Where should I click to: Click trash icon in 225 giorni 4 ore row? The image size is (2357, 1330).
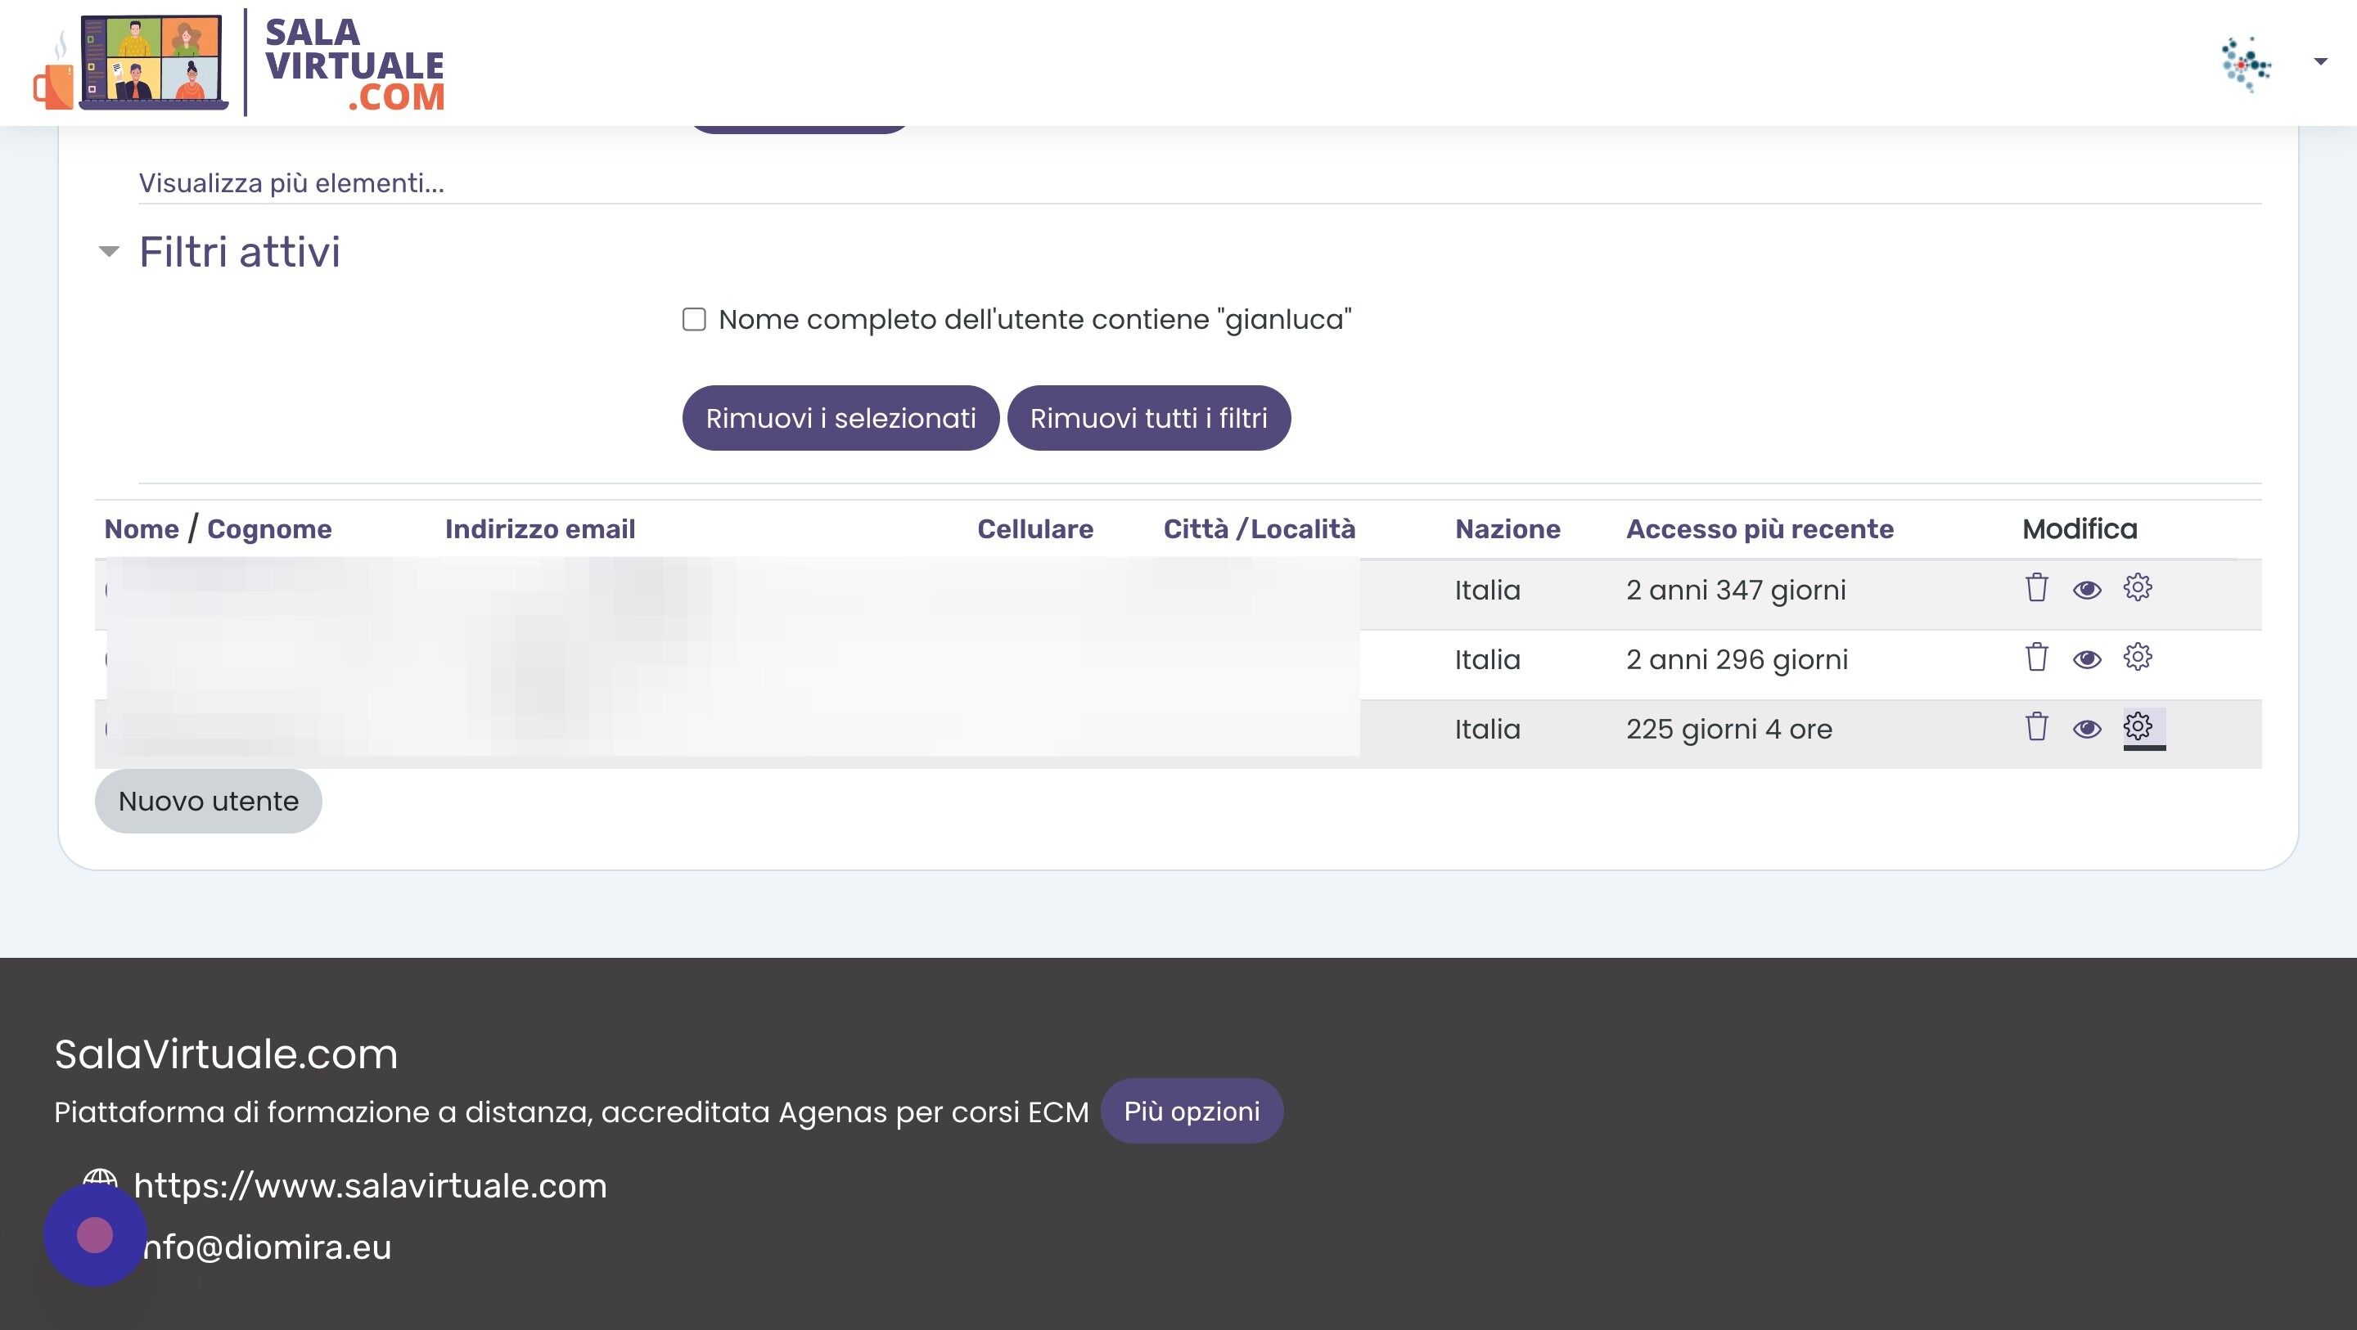coord(2036,727)
